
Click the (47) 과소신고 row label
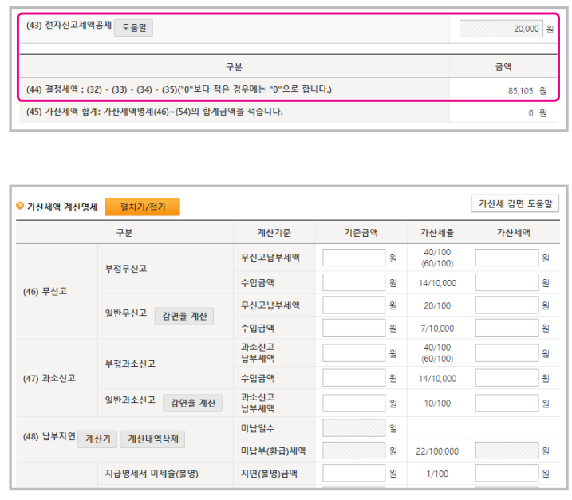point(49,378)
